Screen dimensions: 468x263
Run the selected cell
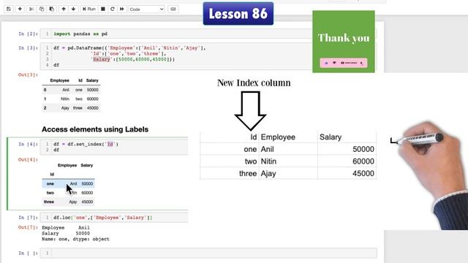click(x=89, y=9)
